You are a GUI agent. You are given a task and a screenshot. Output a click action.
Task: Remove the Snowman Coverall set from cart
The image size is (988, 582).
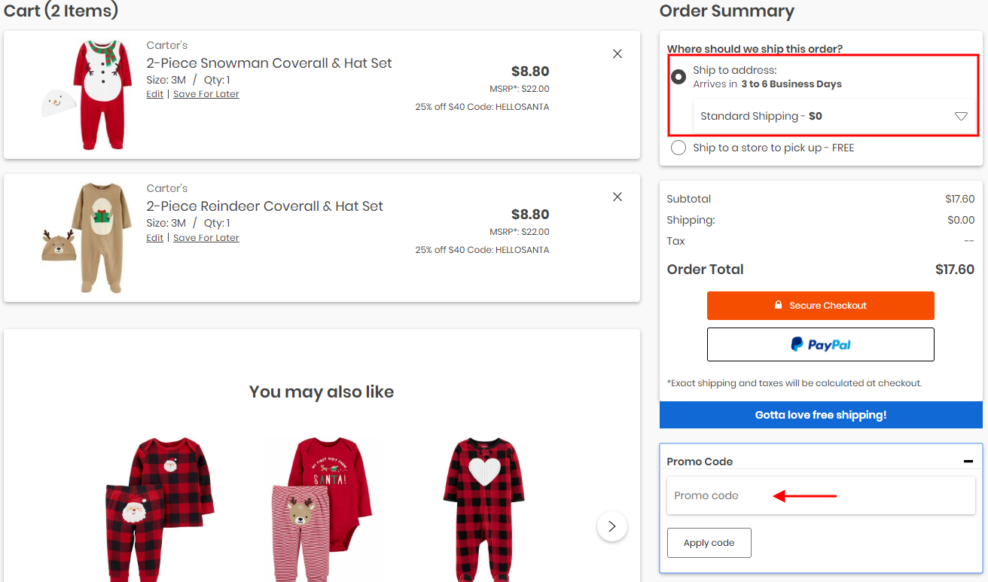point(617,53)
